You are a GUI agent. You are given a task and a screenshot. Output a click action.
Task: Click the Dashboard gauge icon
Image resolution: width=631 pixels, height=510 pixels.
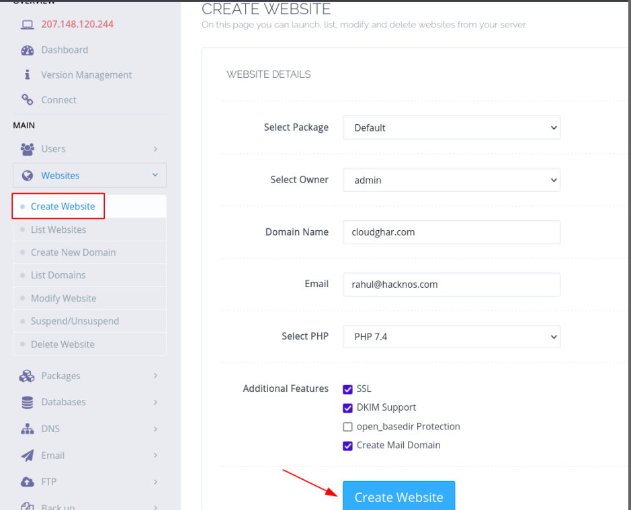[28, 50]
